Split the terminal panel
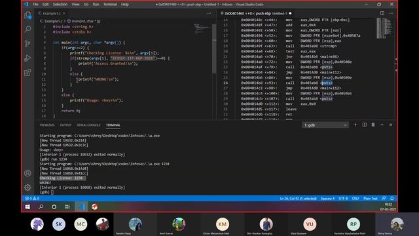 coord(364,125)
